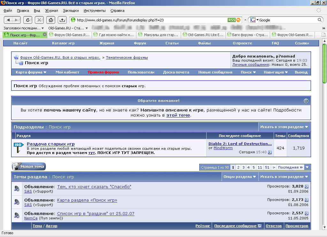Open the 'этой теме' link in the notice
327x237 pixels.
click(x=178, y=115)
